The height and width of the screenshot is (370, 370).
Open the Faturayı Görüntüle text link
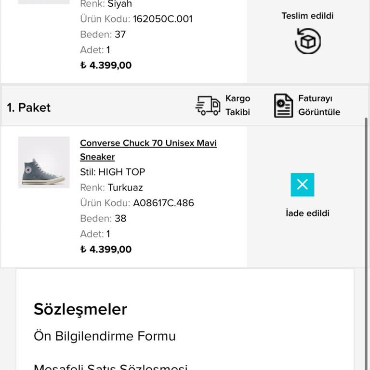pyautogui.click(x=319, y=105)
